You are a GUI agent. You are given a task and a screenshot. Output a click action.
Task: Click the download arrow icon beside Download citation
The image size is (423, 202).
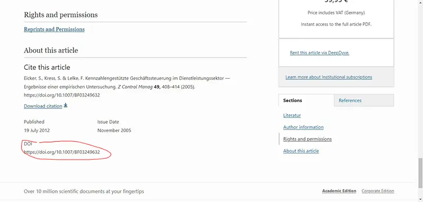[66, 105]
